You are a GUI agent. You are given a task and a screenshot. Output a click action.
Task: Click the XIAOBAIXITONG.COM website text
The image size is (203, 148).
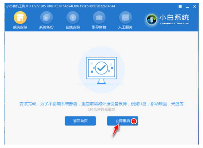click(174, 24)
